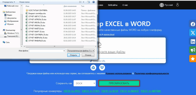Select file ОТЧЕТ ФЕВРАЛЬ 25.xlsx

pos(37,38)
